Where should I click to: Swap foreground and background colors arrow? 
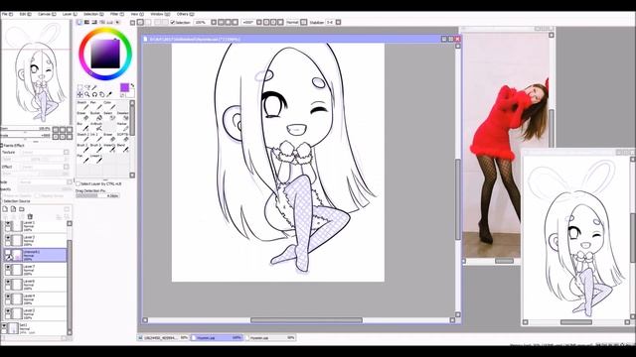[132, 86]
